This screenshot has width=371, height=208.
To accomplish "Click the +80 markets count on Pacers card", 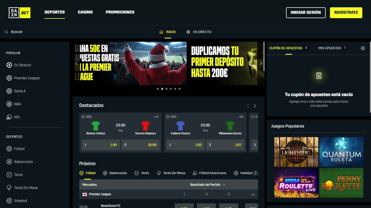I will coord(241,117).
